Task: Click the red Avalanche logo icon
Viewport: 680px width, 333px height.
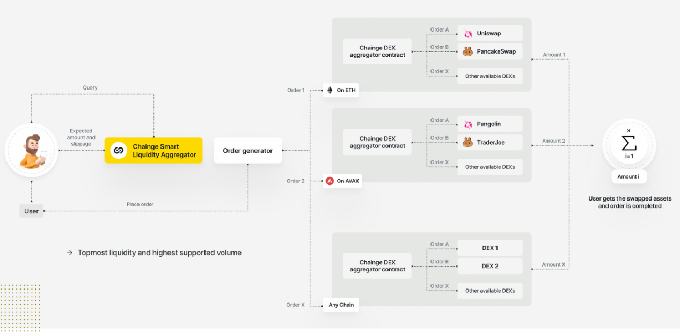Action: click(330, 181)
